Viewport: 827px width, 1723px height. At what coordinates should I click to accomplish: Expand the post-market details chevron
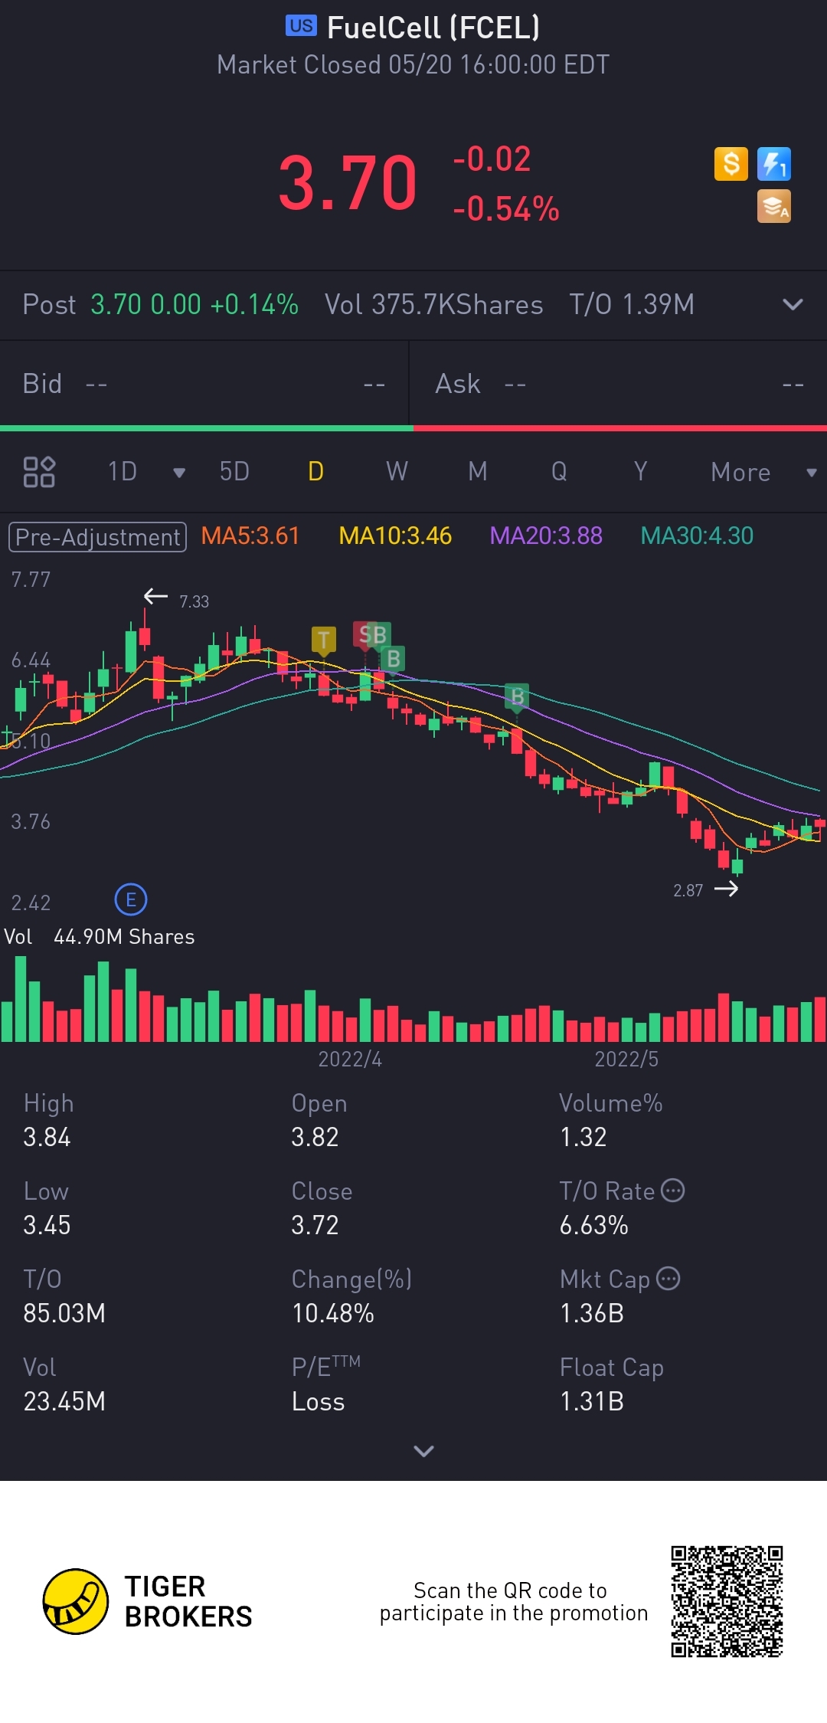(793, 304)
